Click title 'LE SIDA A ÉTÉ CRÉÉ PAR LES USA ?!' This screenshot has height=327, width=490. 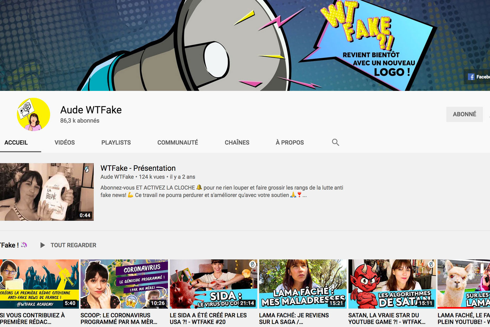click(x=208, y=318)
